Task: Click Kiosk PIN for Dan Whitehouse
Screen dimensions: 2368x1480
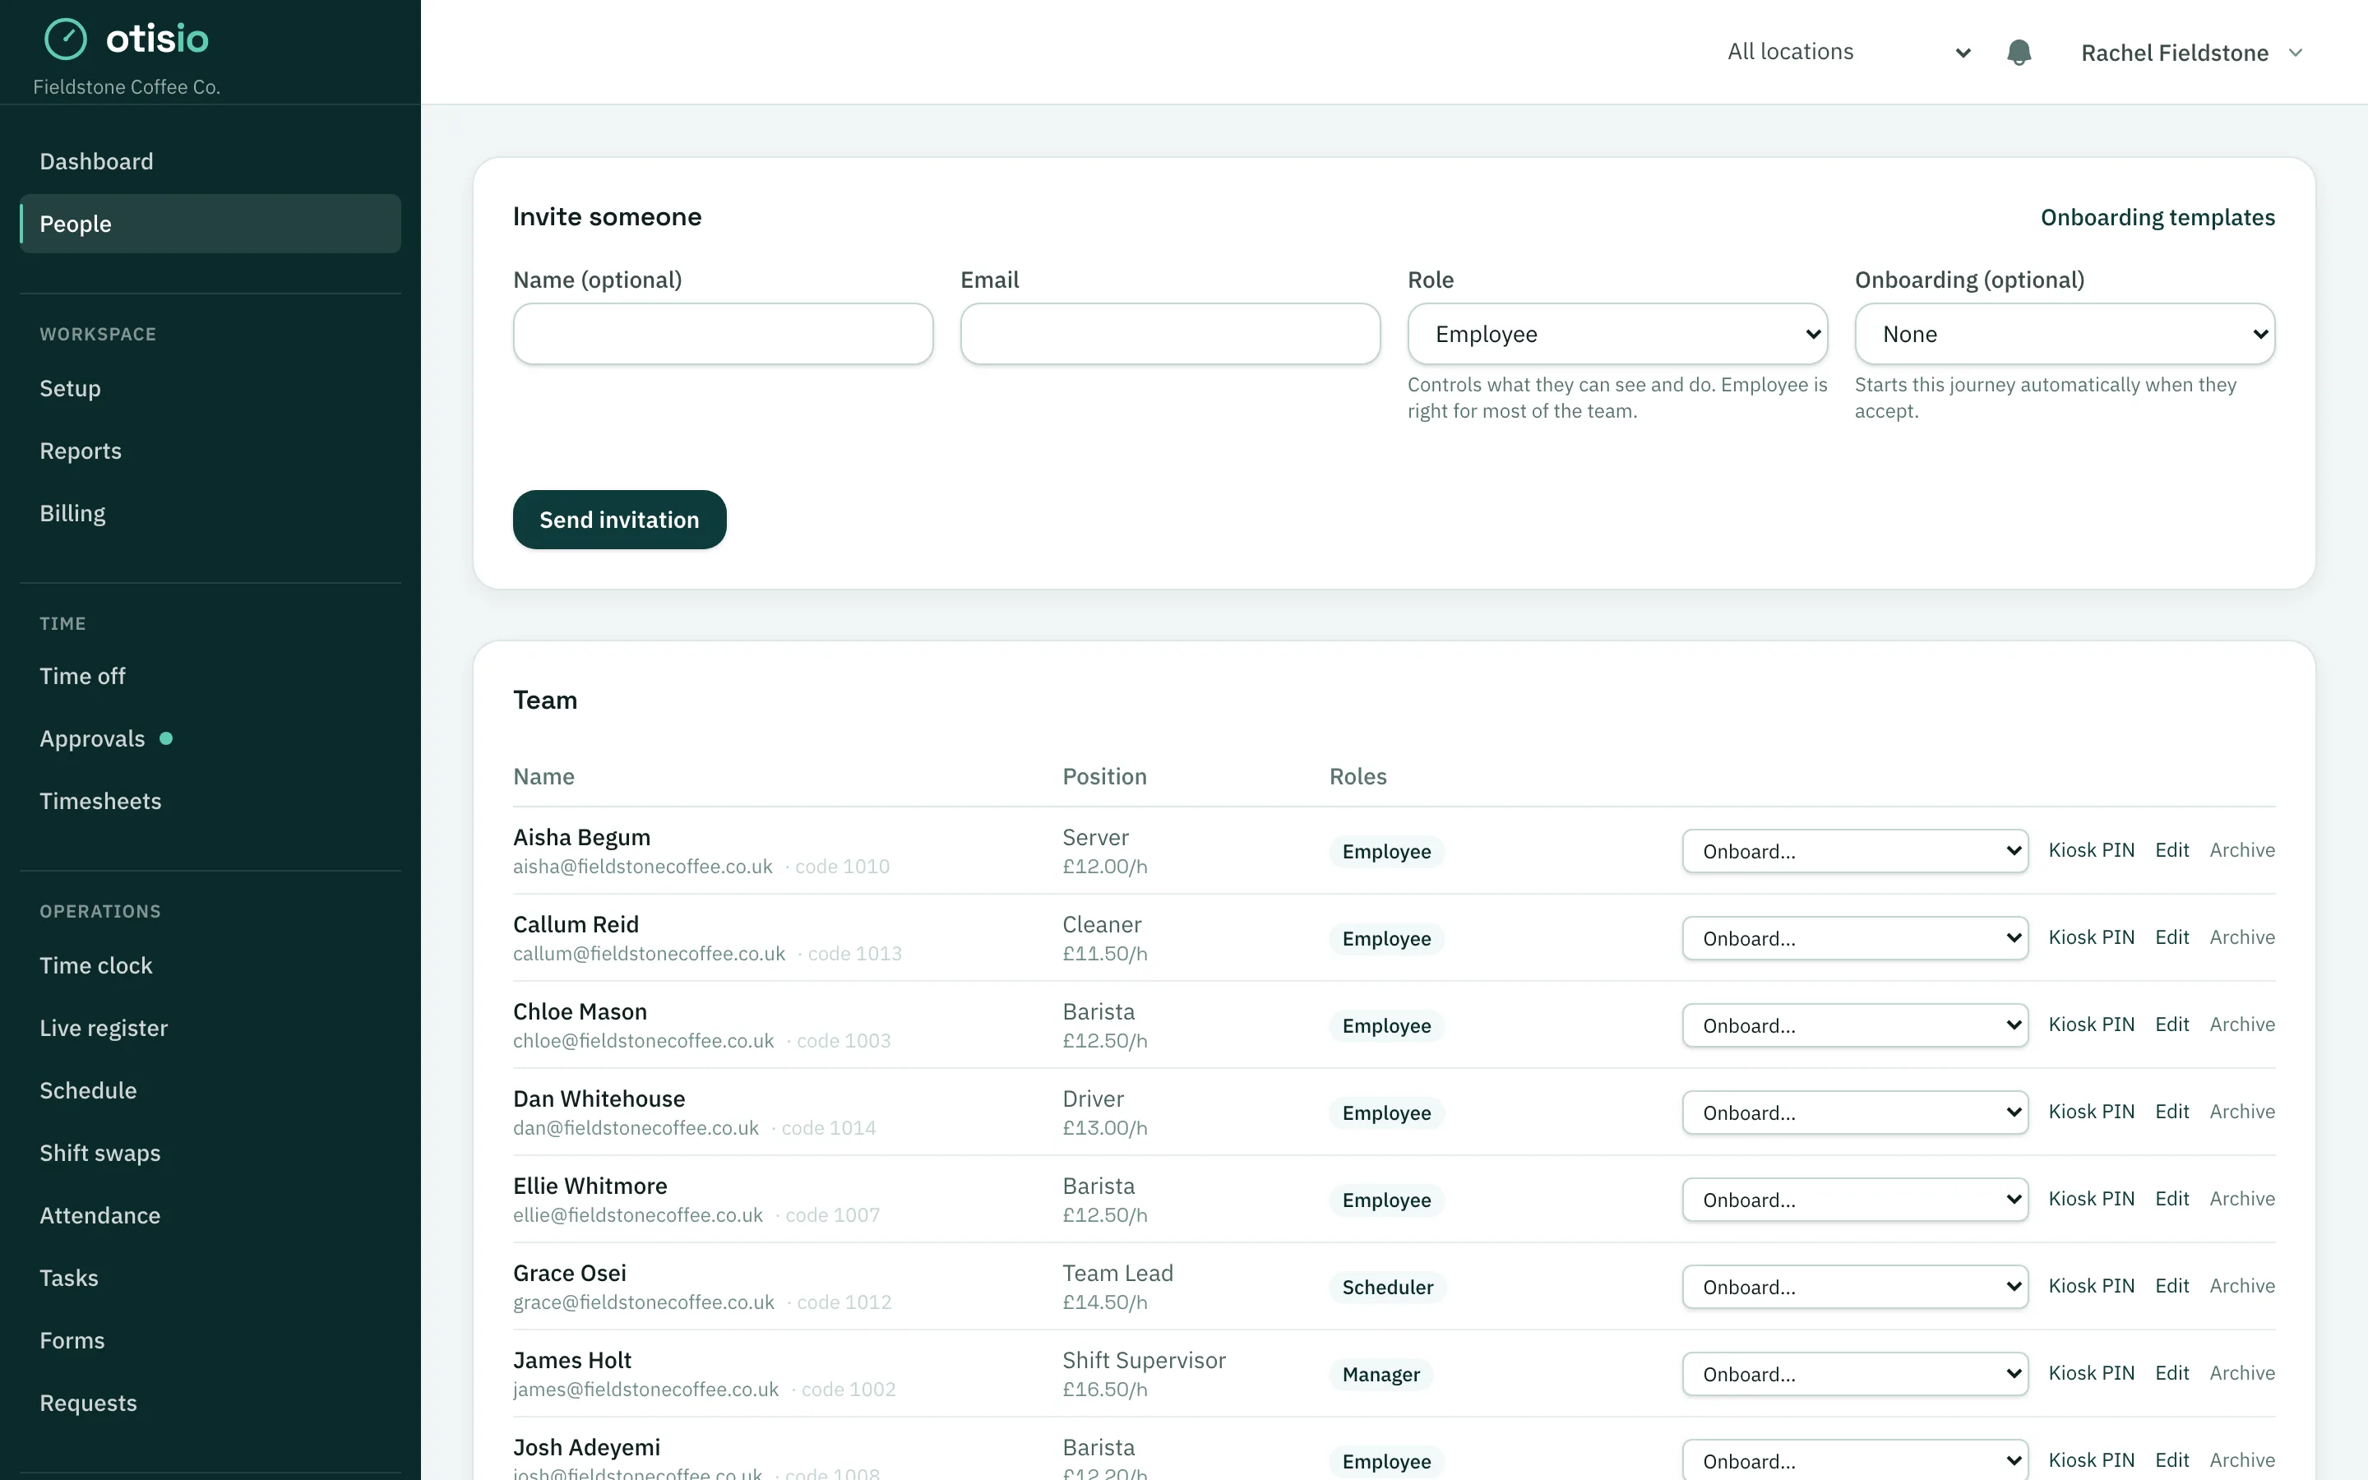Action: tap(2091, 1112)
